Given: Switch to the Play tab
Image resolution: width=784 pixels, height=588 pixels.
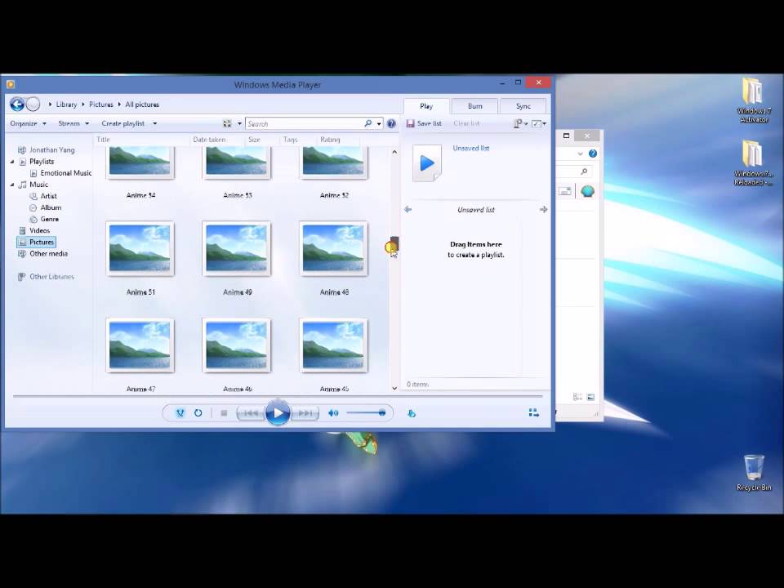Looking at the screenshot, I should coord(426,106).
